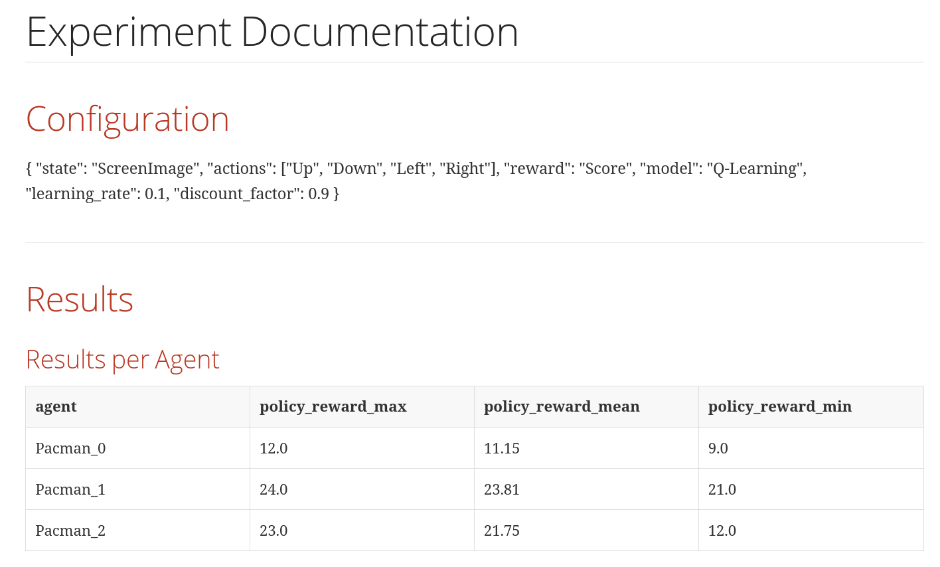Screen dimensions: 940x567
Task: Click the policy_reward_min column header
Action: [x=779, y=406]
